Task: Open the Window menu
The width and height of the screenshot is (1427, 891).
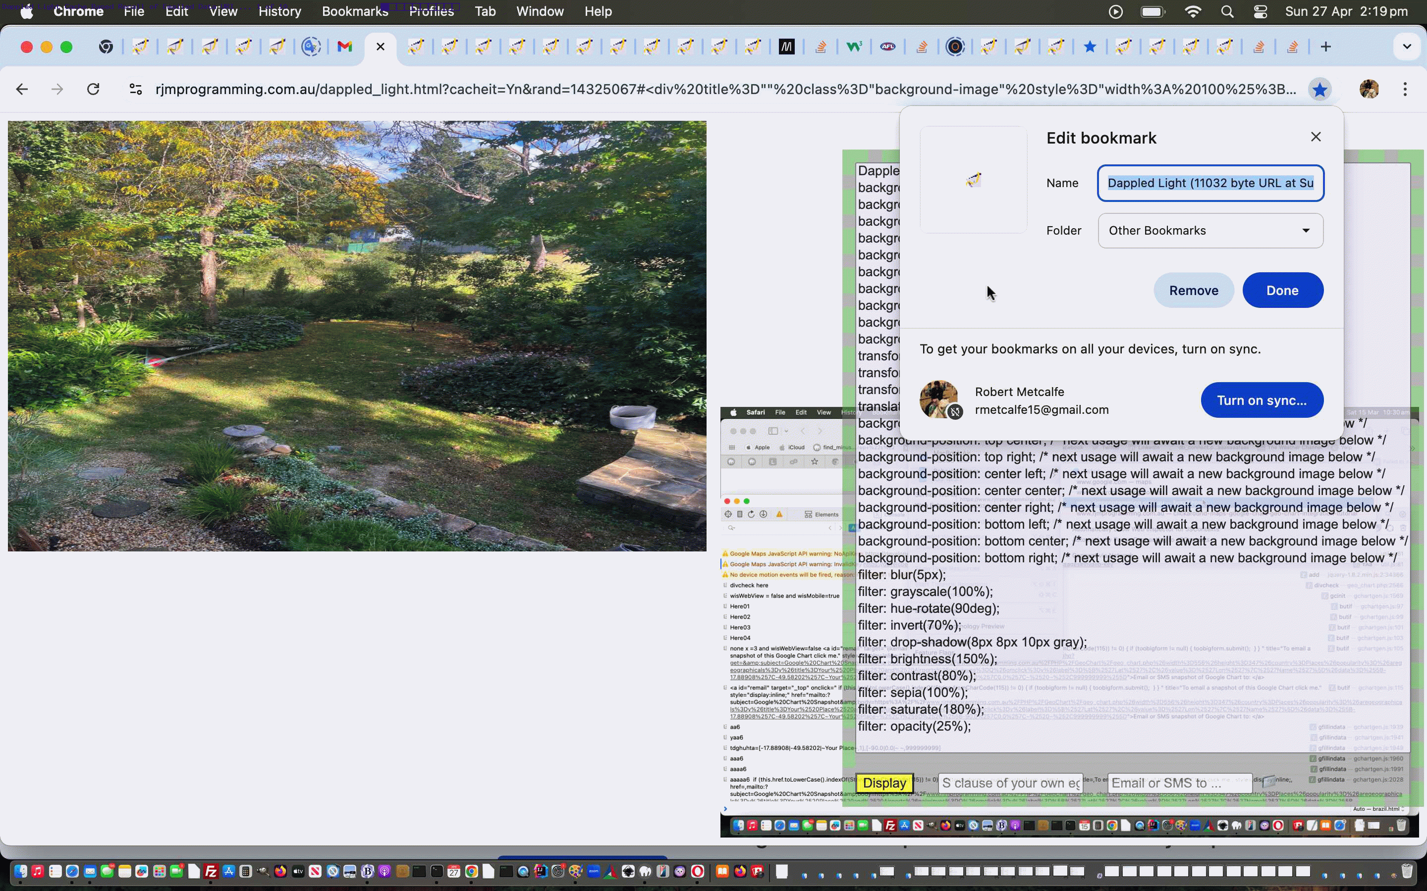Action: pyautogui.click(x=540, y=11)
